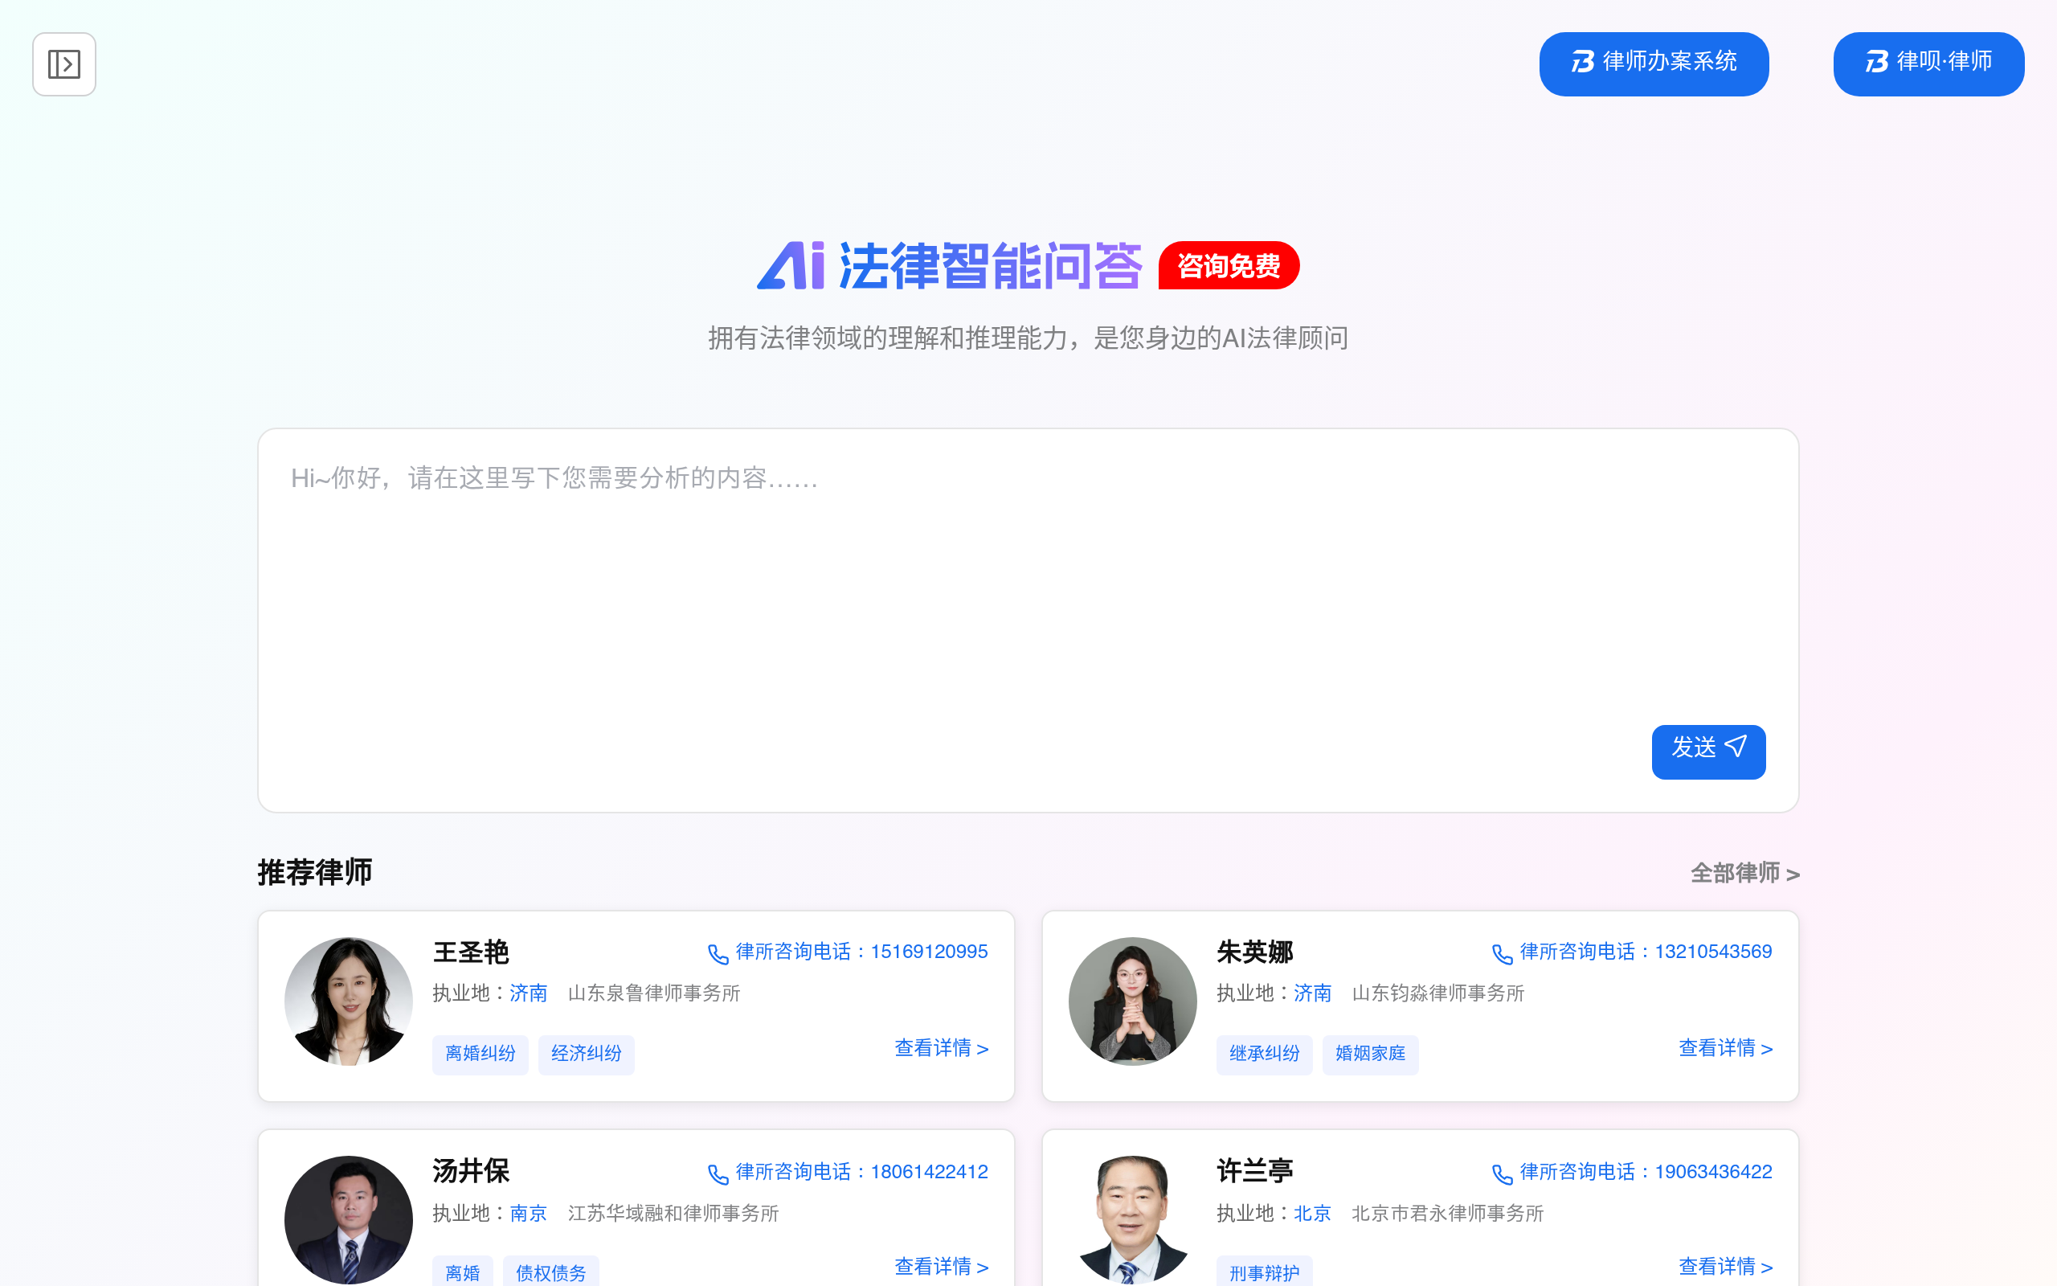Click lawyer name 朱英娜
Screen dimensions: 2057x1286
click(x=1254, y=952)
